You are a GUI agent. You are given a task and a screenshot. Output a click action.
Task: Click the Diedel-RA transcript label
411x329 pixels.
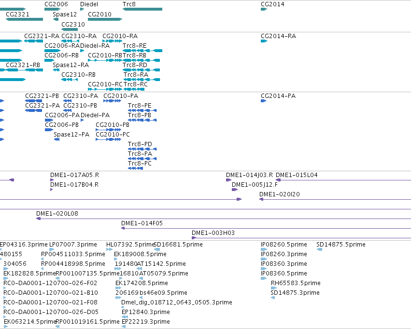[95, 46]
